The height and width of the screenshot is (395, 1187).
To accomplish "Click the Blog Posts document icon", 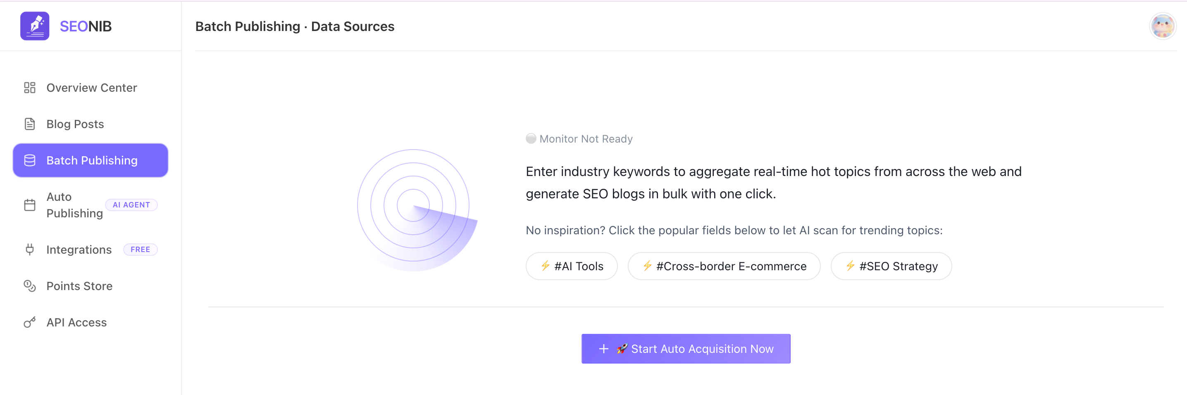I will coord(29,124).
